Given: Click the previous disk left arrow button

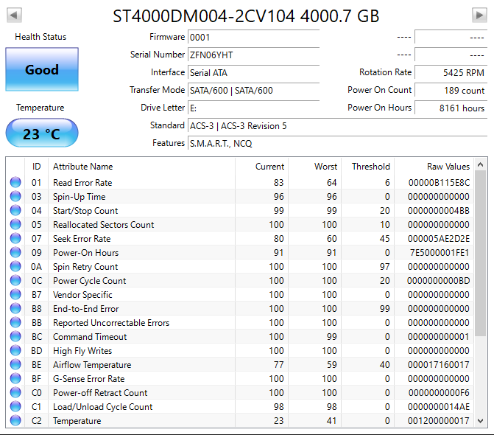Looking at the screenshot, I should click(14, 15).
